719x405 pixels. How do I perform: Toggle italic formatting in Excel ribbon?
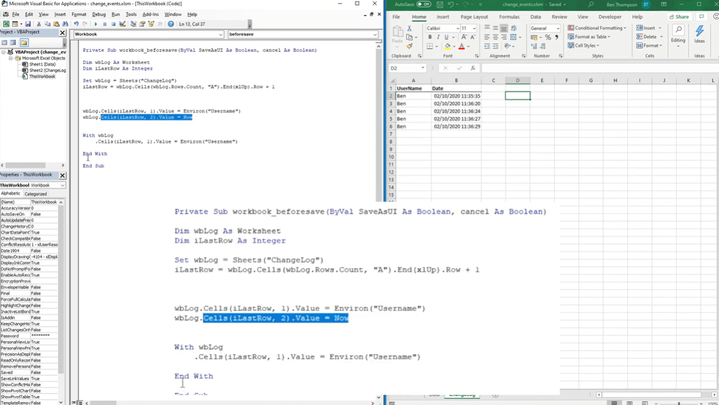coord(438,37)
